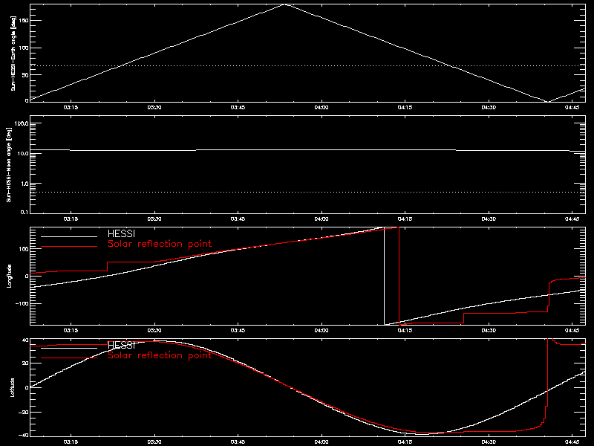Click 04:45 time label under Latitude plot
Viewport: 594px width, 446px height.
tap(572, 442)
